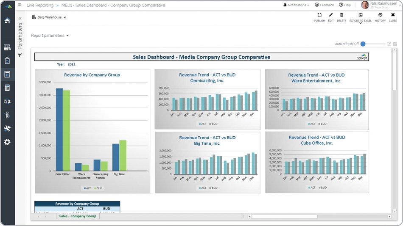Screen dimensions: 403x226
Task: Open the clipboard checklist sidebar icon
Action: coord(7,61)
